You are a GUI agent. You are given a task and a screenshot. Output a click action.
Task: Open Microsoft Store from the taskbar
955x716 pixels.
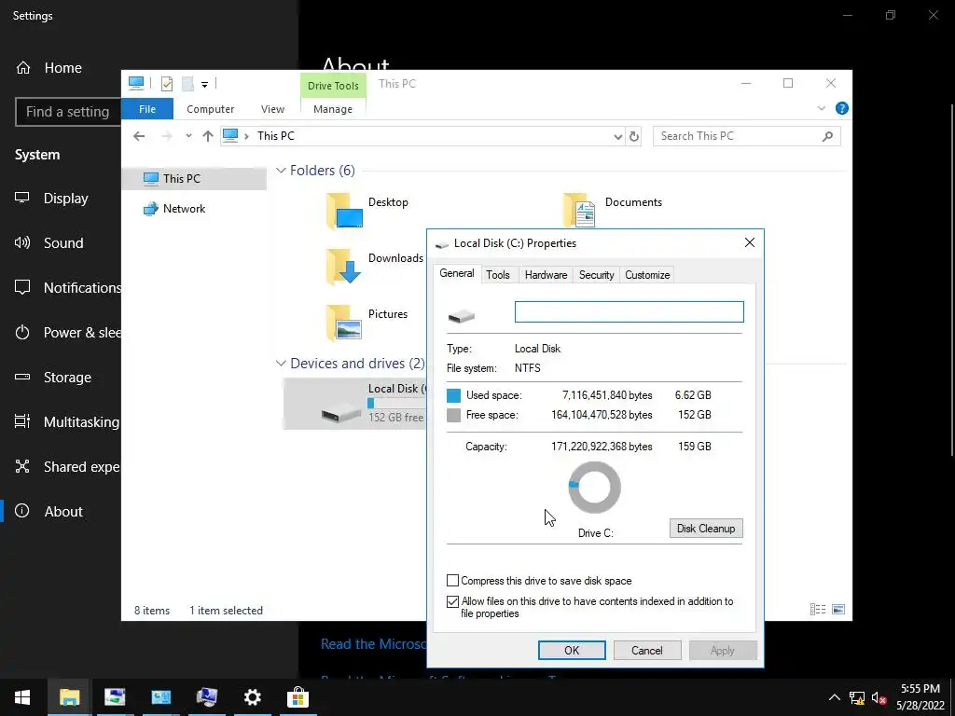point(298,697)
